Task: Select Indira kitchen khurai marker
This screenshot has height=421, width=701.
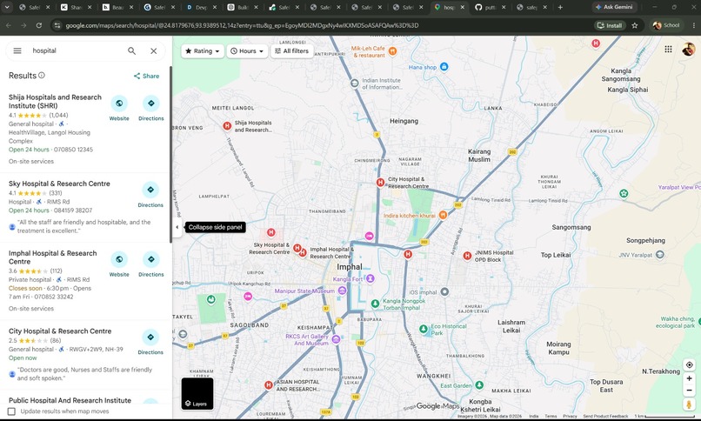Action: coord(443,215)
